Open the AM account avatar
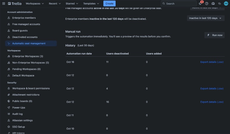Screen dimensions: 230x134 pyautogui.click(x=226, y=4)
